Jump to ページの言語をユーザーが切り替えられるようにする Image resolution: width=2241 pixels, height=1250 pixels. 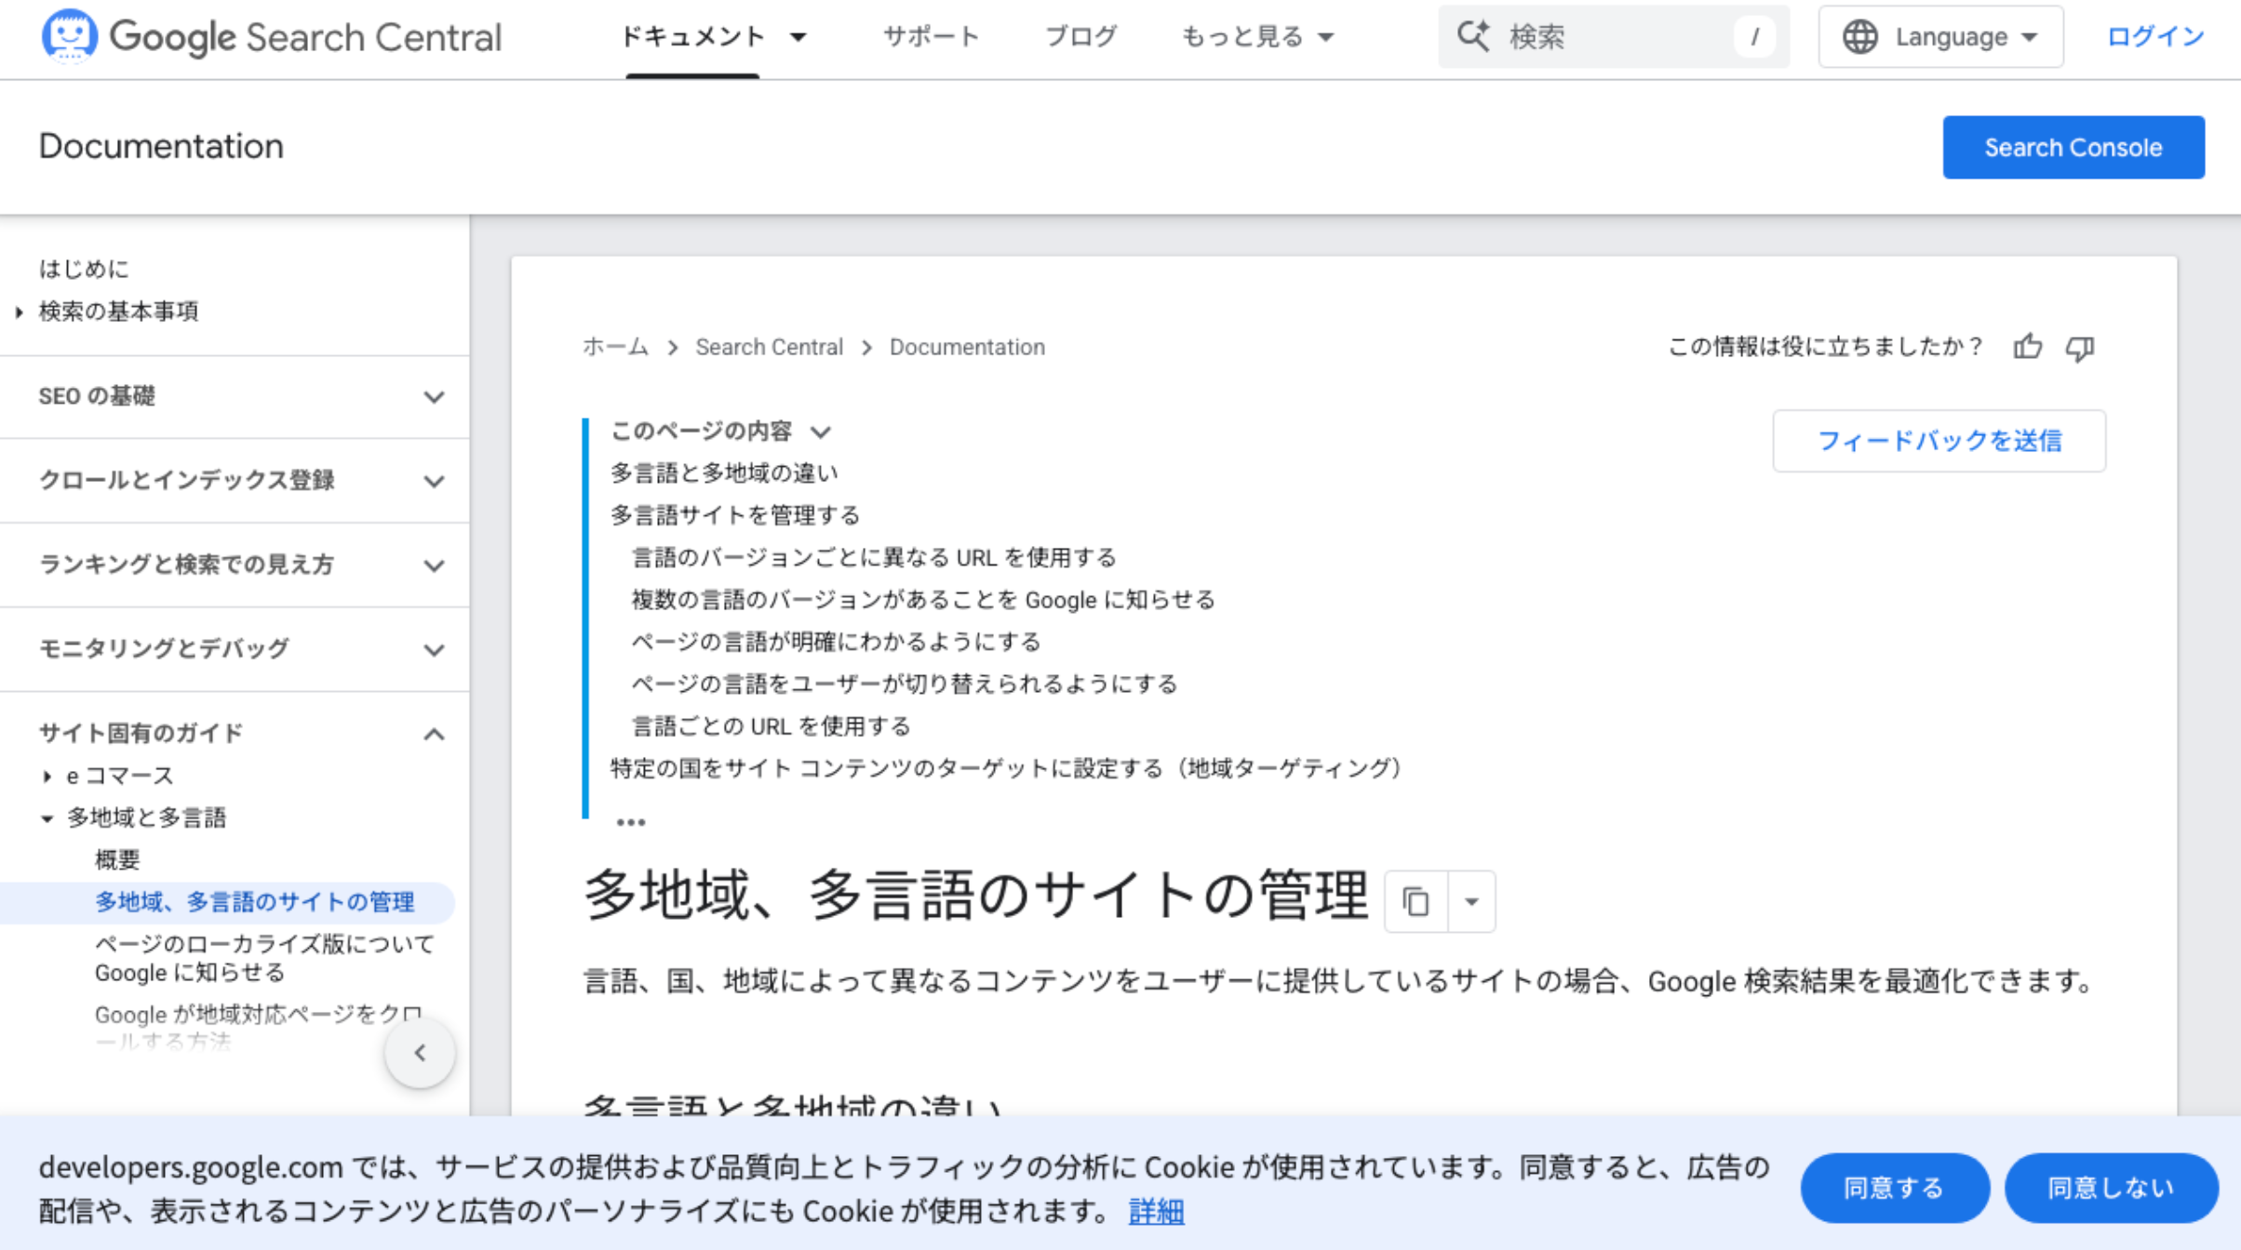pyautogui.click(x=904, y=684)
